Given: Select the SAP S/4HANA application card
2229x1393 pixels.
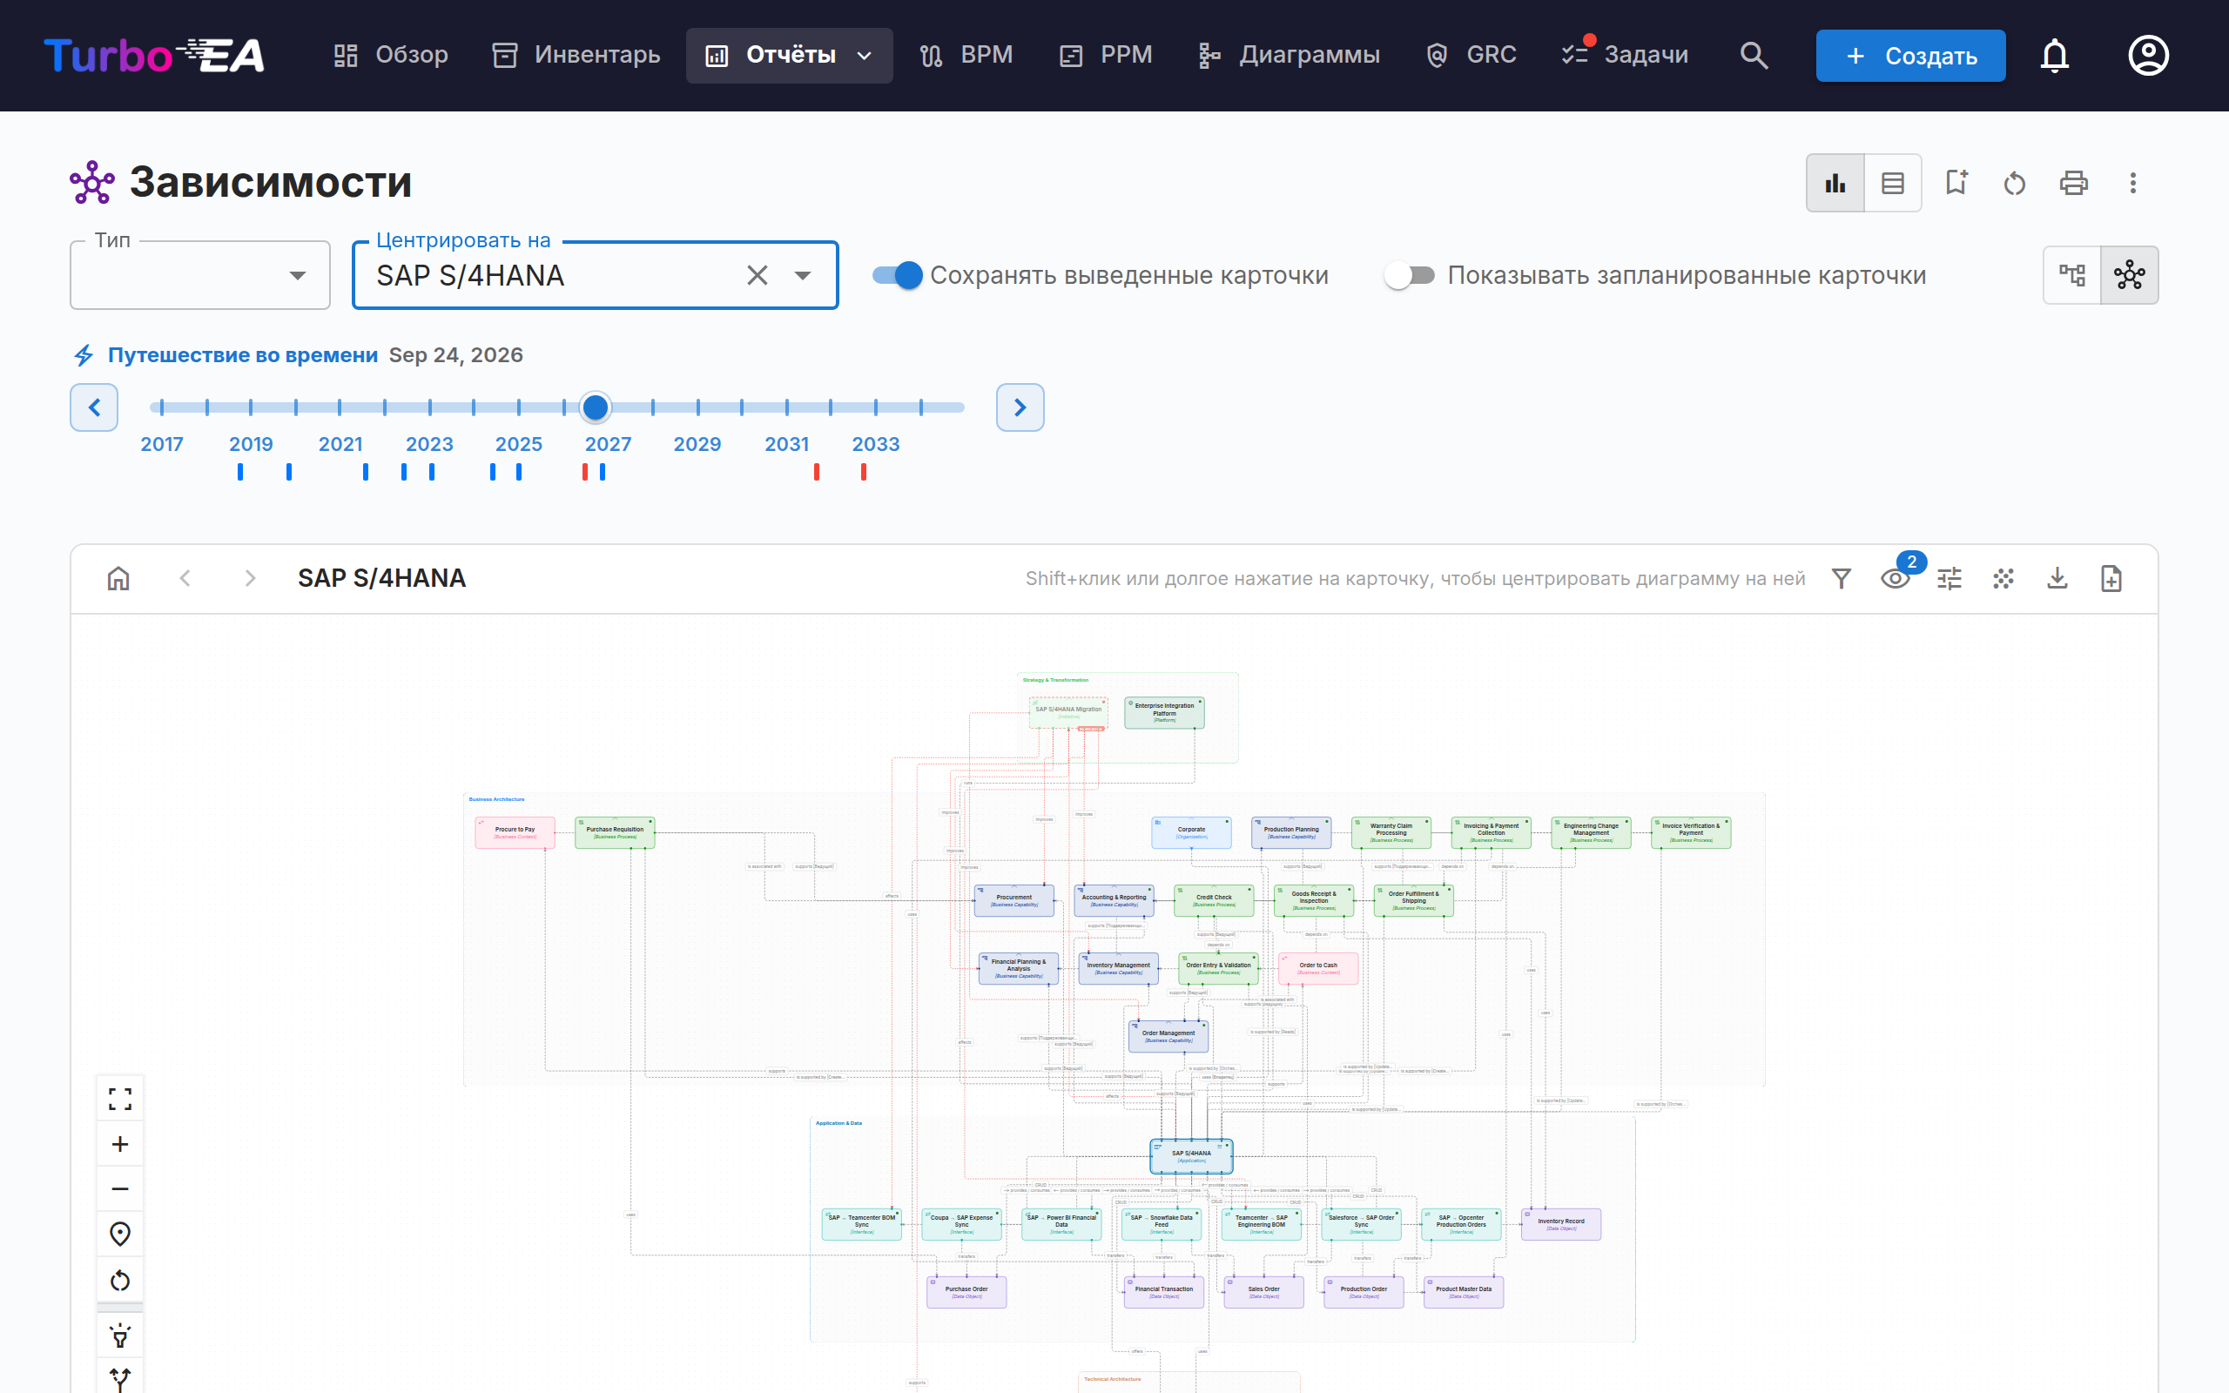Looking at the screenshot, I should coord(1191,1156).
